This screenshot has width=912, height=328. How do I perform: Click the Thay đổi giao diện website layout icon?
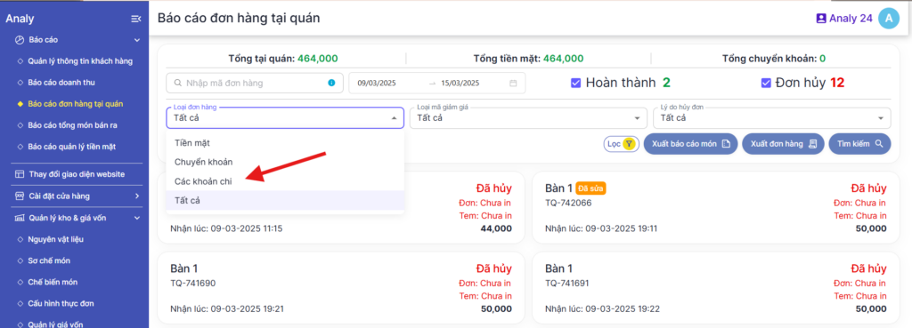click(x=20, y=174)
